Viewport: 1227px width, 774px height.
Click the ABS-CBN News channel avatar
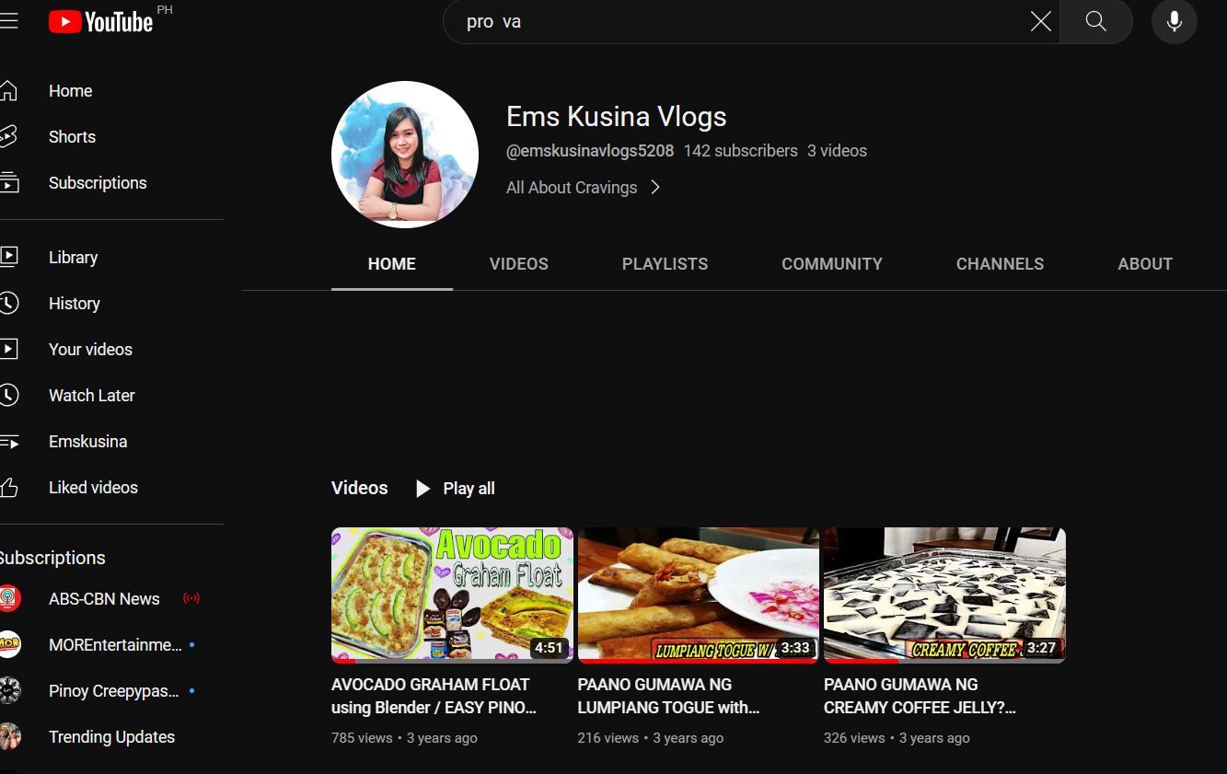pyautogui.click(x=9, y=599)
